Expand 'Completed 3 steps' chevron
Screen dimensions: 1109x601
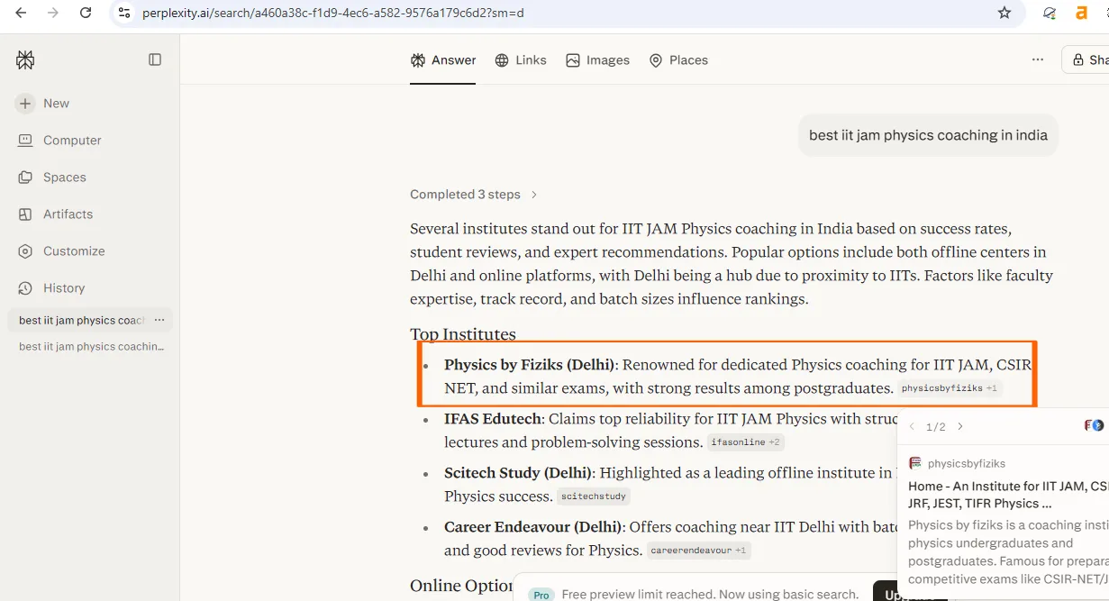point(534,195)
